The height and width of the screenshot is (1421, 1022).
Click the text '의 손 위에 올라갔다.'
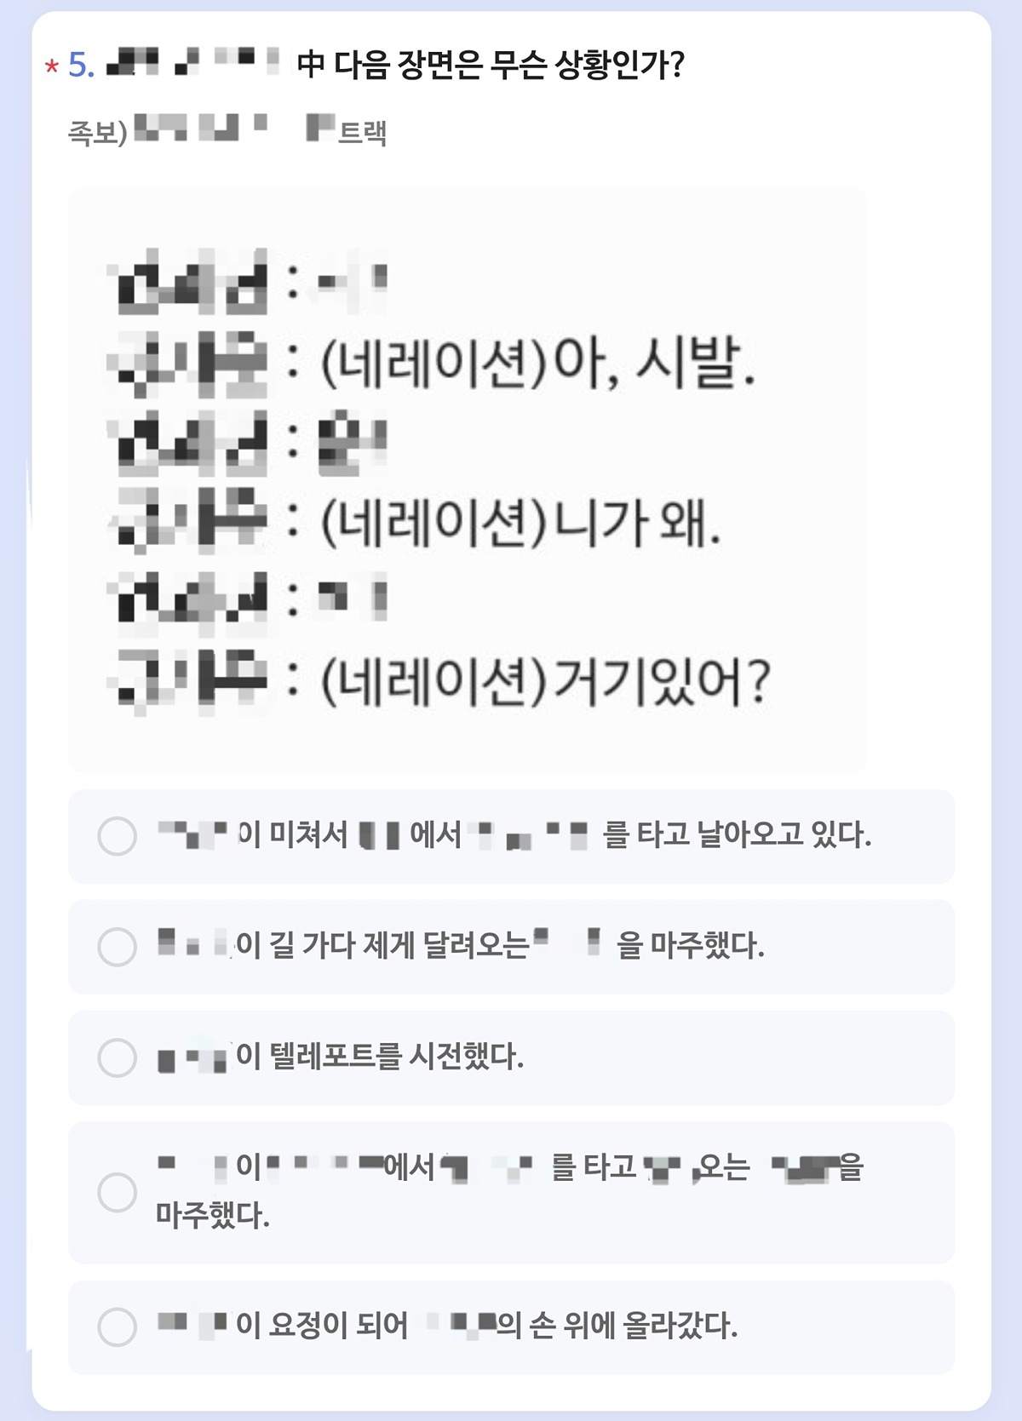617,1325
